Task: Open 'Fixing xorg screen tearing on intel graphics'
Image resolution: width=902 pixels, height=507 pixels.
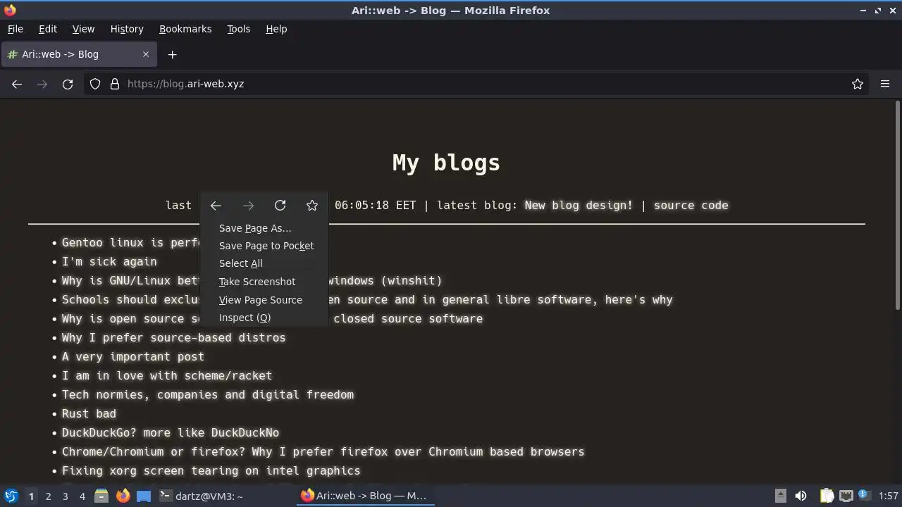Action: (211, 470)
